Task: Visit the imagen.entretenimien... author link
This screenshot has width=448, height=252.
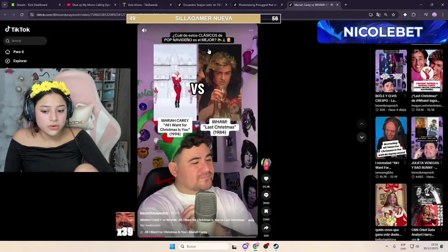Action: tap(427, 105)
